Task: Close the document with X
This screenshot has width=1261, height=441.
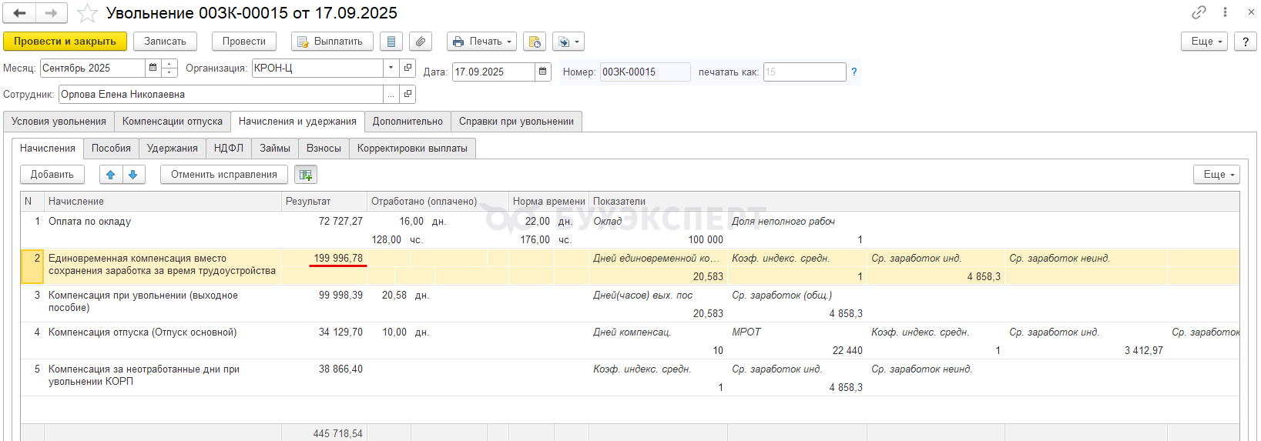Action: tap(1250, 12)
